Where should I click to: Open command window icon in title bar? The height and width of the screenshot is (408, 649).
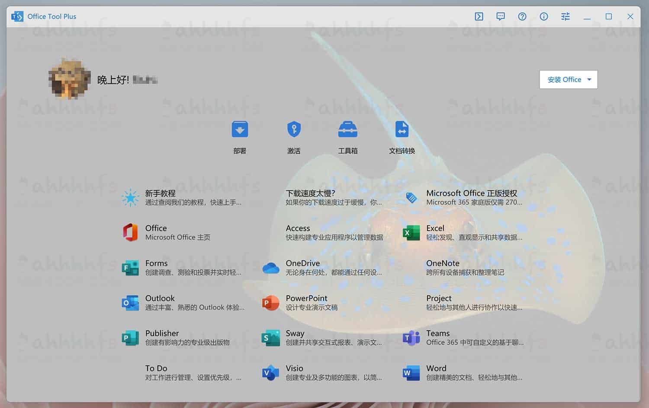[x=479, y=16]
